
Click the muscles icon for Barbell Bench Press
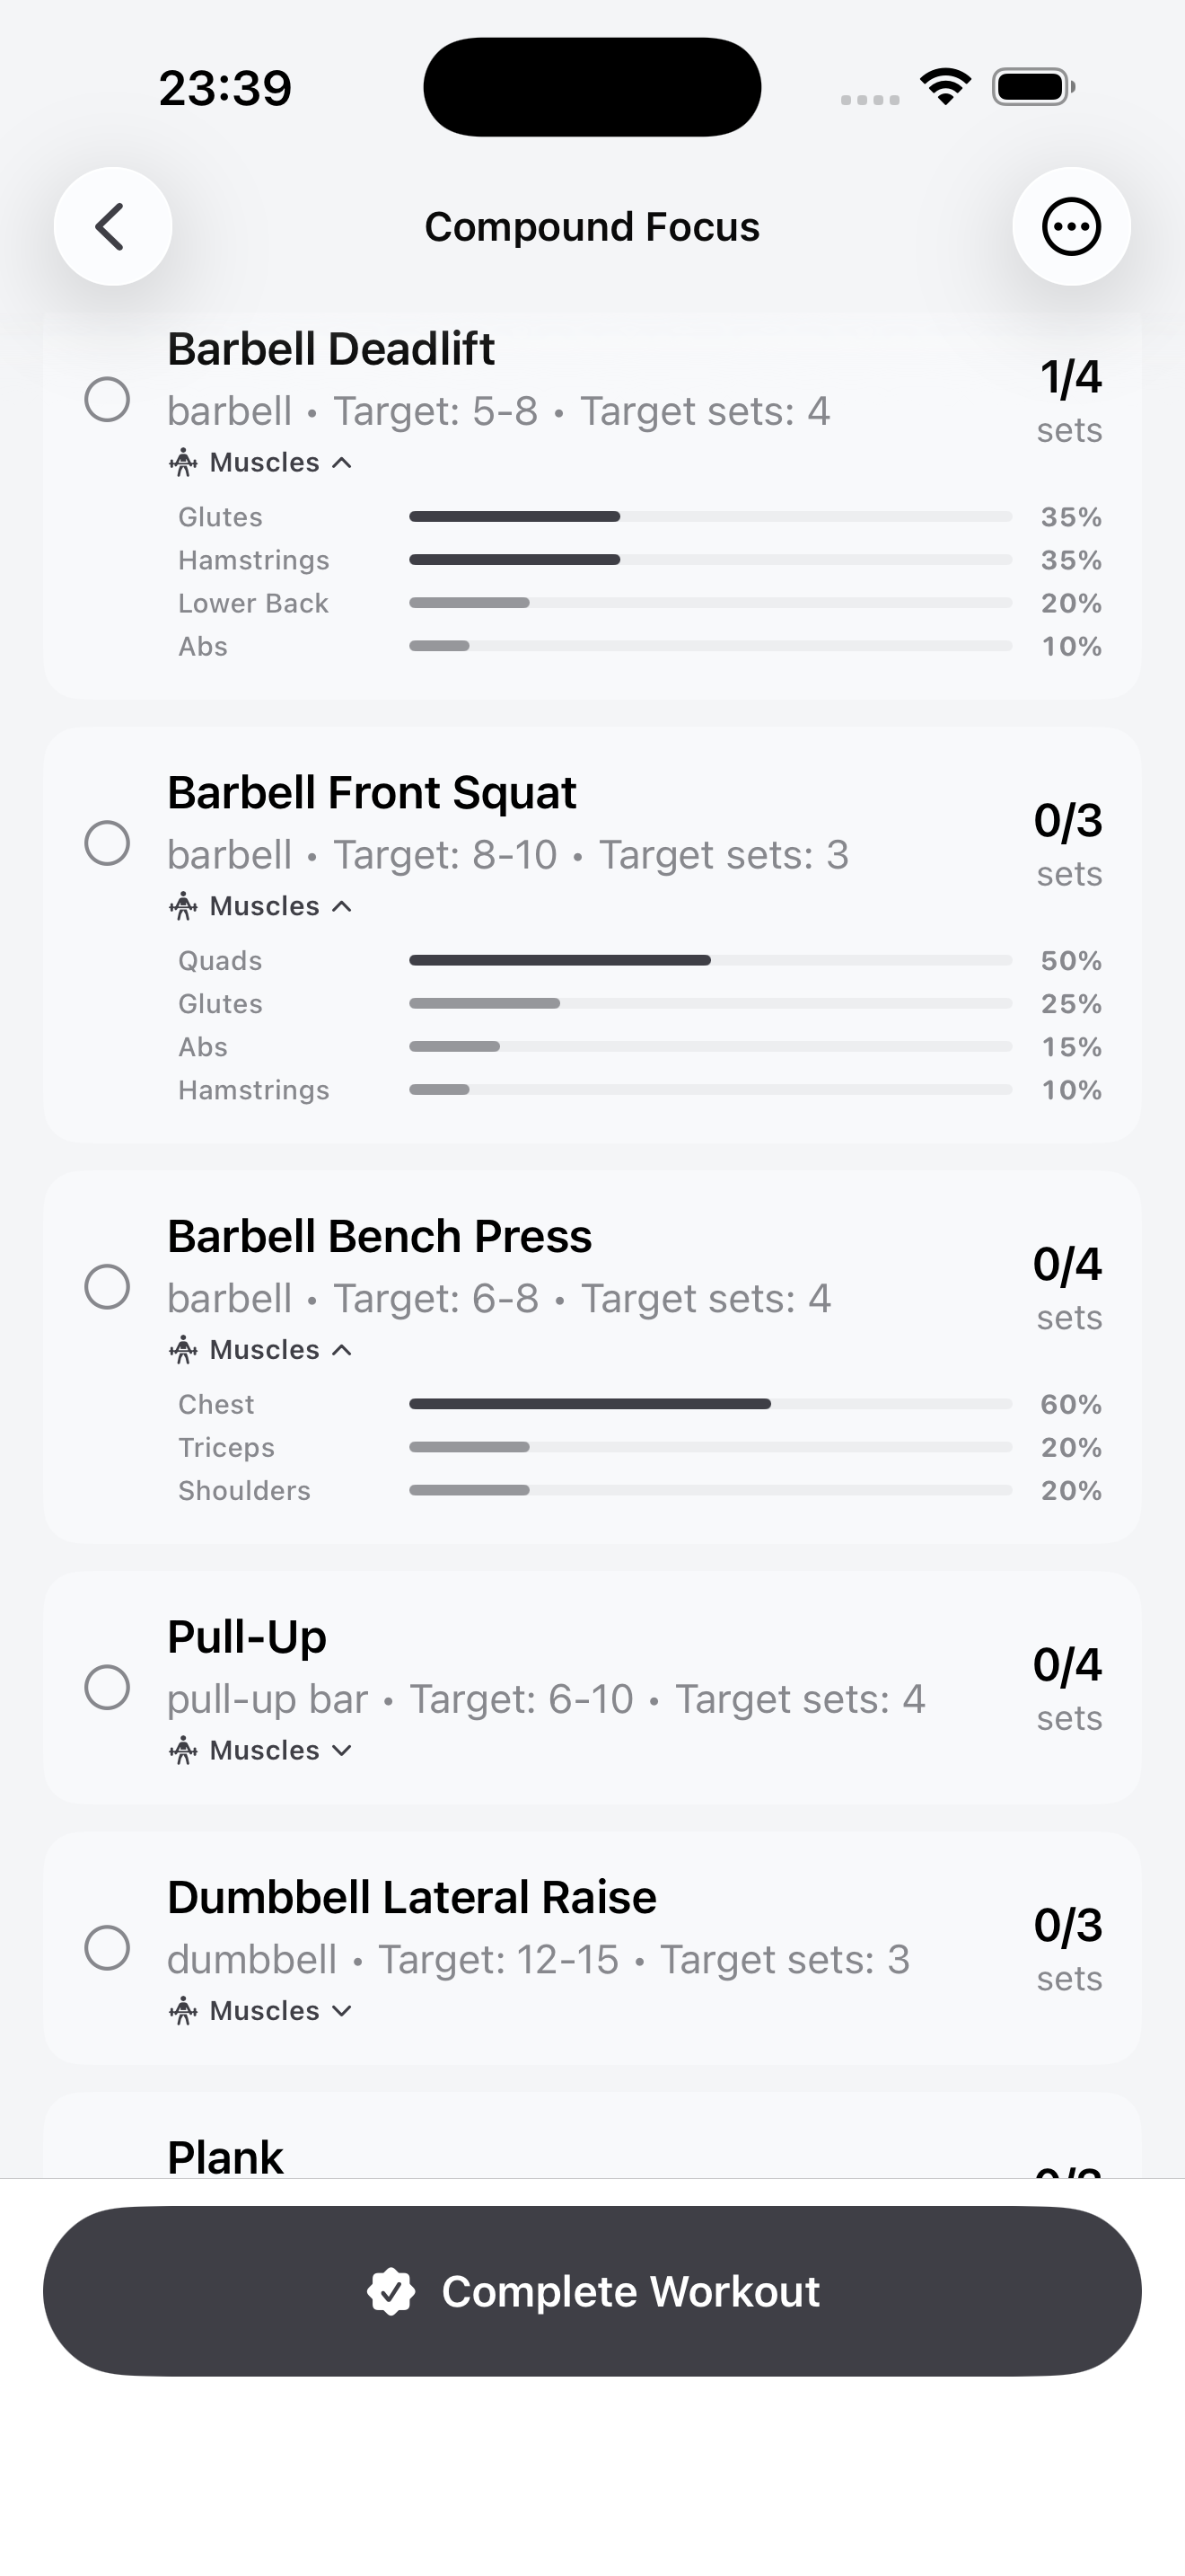[x=184, y=1349]
